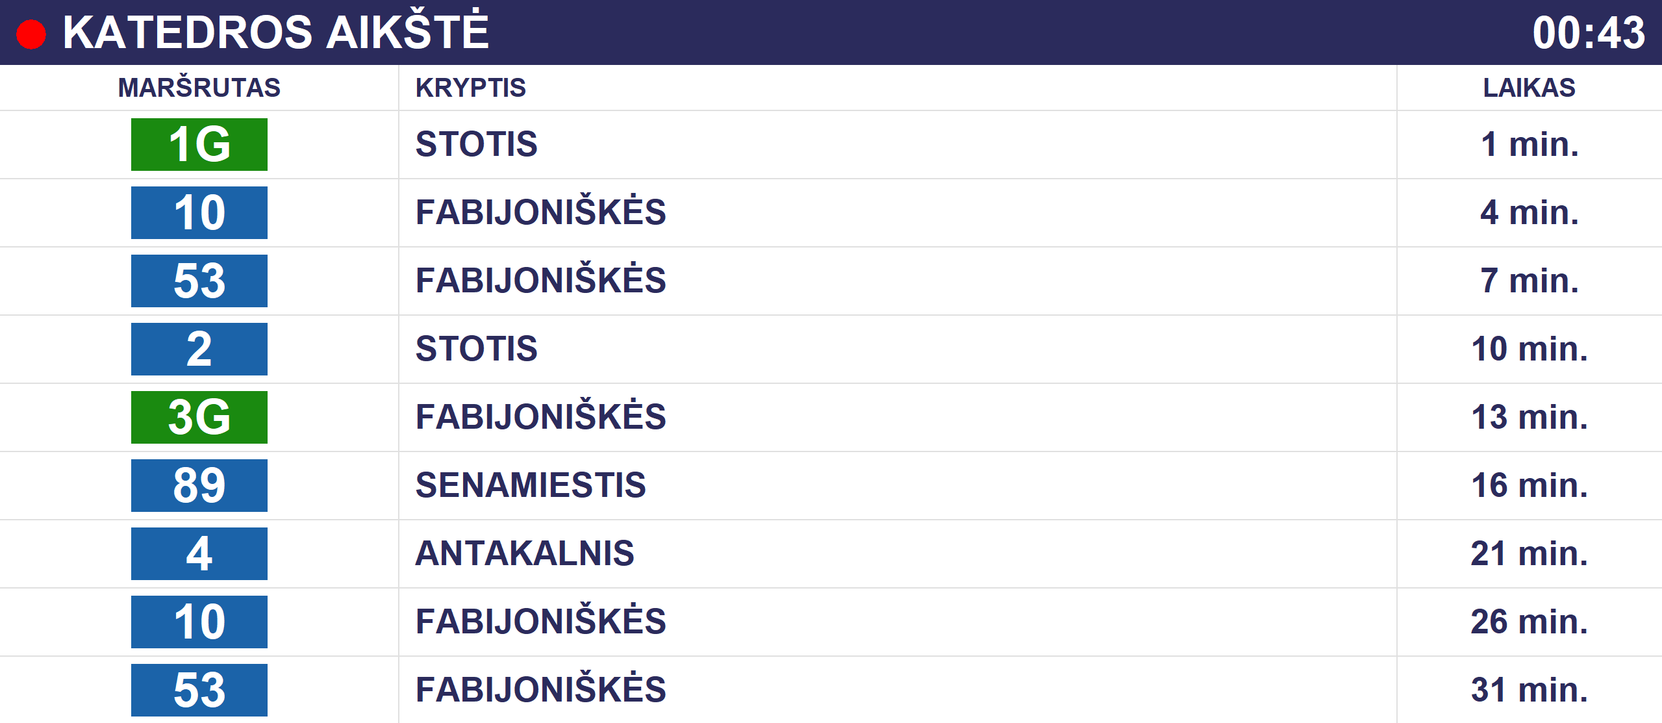Click the blue route 89 badge
Screen dimensions: 1662x723
pos(199,485)
